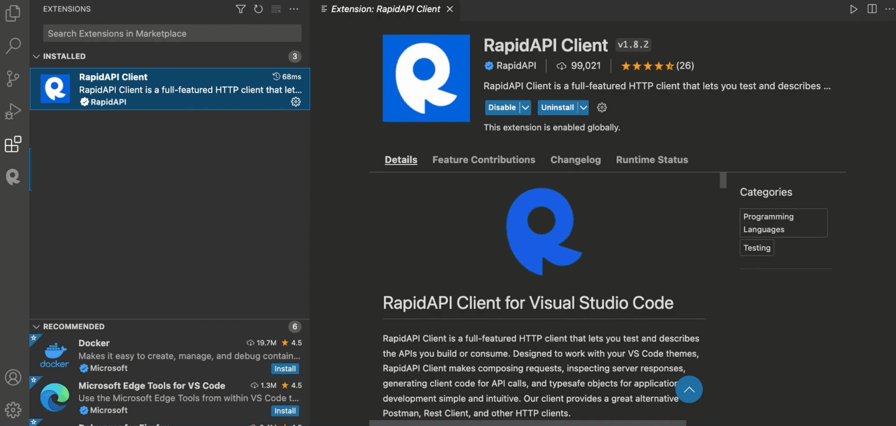Switch to the Changelog tab
The width and height of the screenshot is (896, 426).
pyautogui.click(x=576, y=160)
